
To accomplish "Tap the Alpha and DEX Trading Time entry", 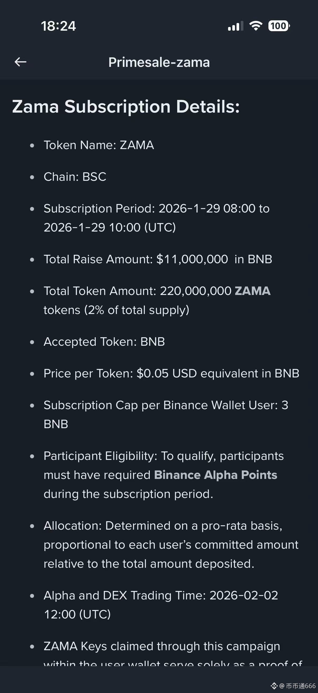I will click(x=161, y=605).
